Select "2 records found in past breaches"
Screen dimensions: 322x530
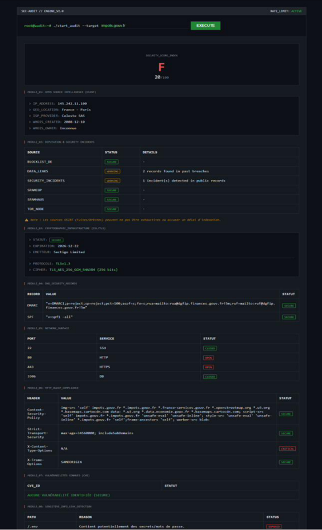176,171
